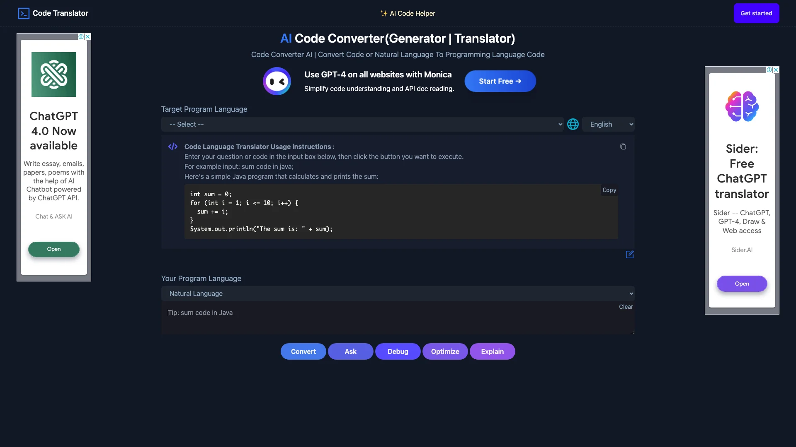Click the Debug action button
The height and width of the screenshot is (447, 796).
(398, 351)
